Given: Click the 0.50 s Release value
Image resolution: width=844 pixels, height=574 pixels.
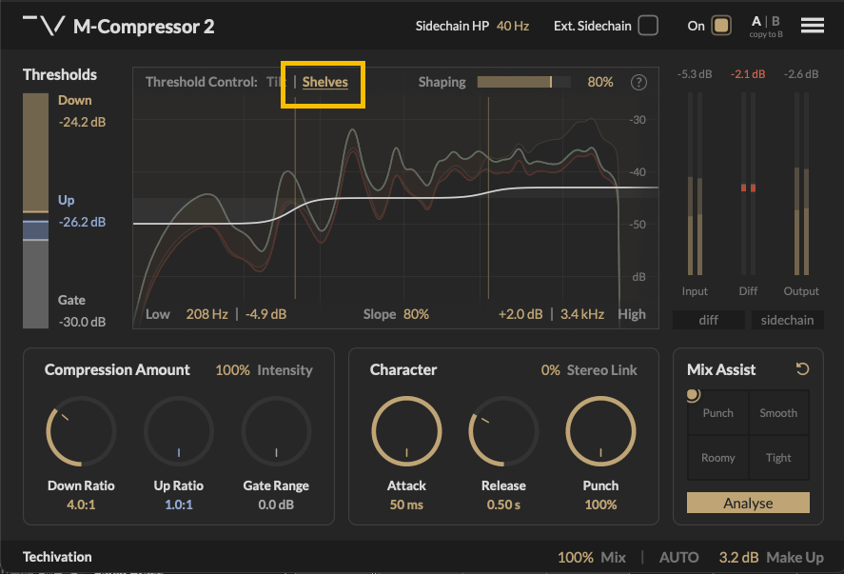Looking at the screenshot, I should [503, 505].
